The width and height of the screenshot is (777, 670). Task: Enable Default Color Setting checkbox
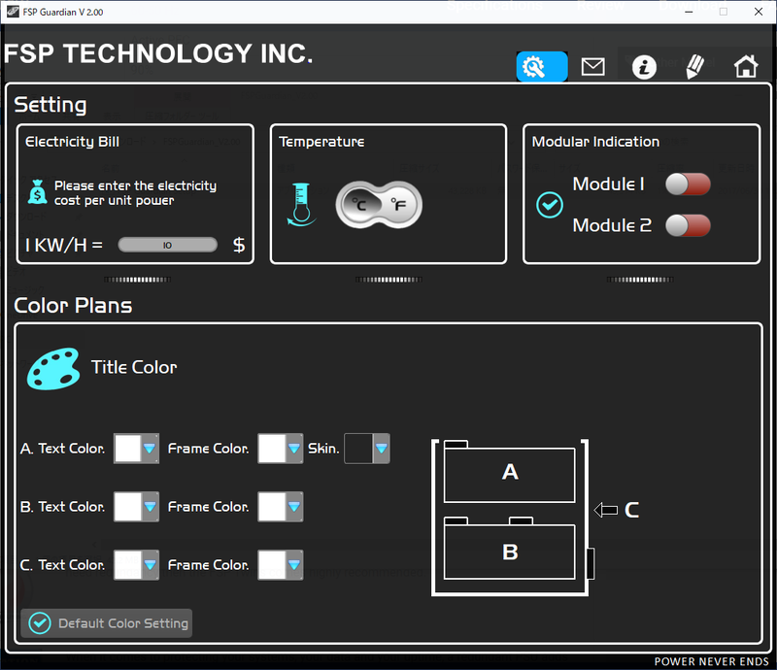click(40, 623)
